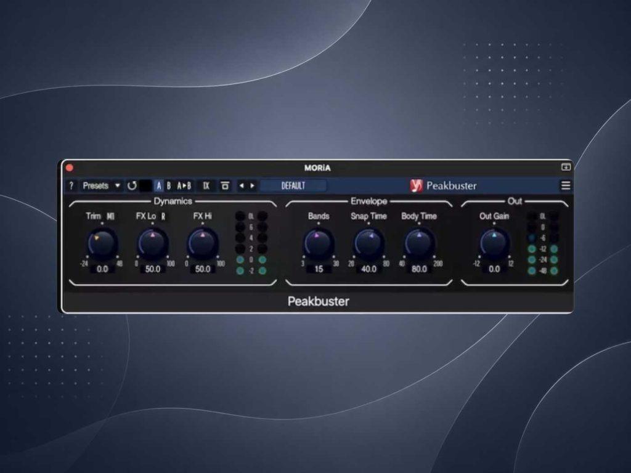Click the Out meter -48 label
Viewport: 631px width, 473px height.
click(x=542, y=271)
